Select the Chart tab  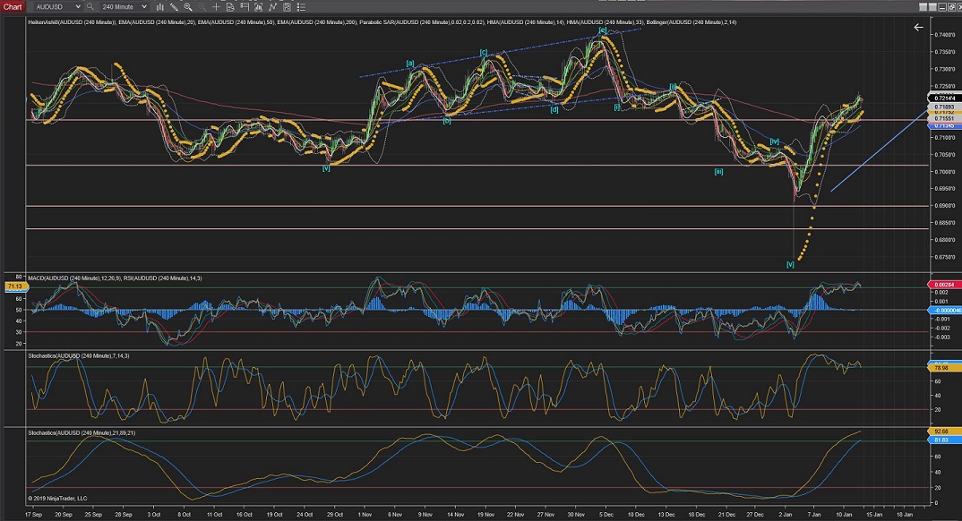[13, 7]
